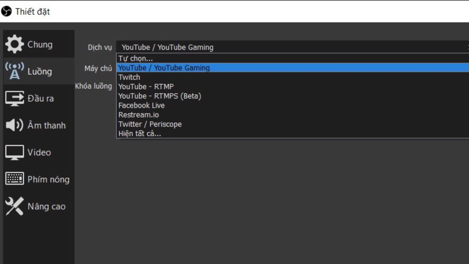Select Twitch from the service list
Screen dimensions: 469x264
point(129,77)
